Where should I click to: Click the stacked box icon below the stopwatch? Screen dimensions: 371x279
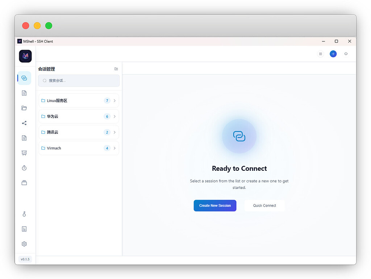tap(24, 183)
